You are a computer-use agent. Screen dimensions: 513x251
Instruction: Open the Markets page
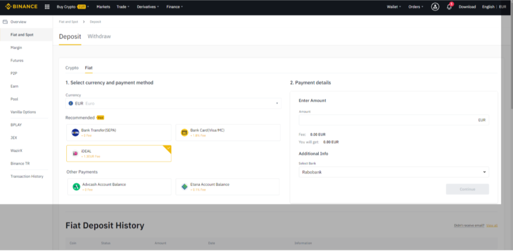tap(103, 7)
